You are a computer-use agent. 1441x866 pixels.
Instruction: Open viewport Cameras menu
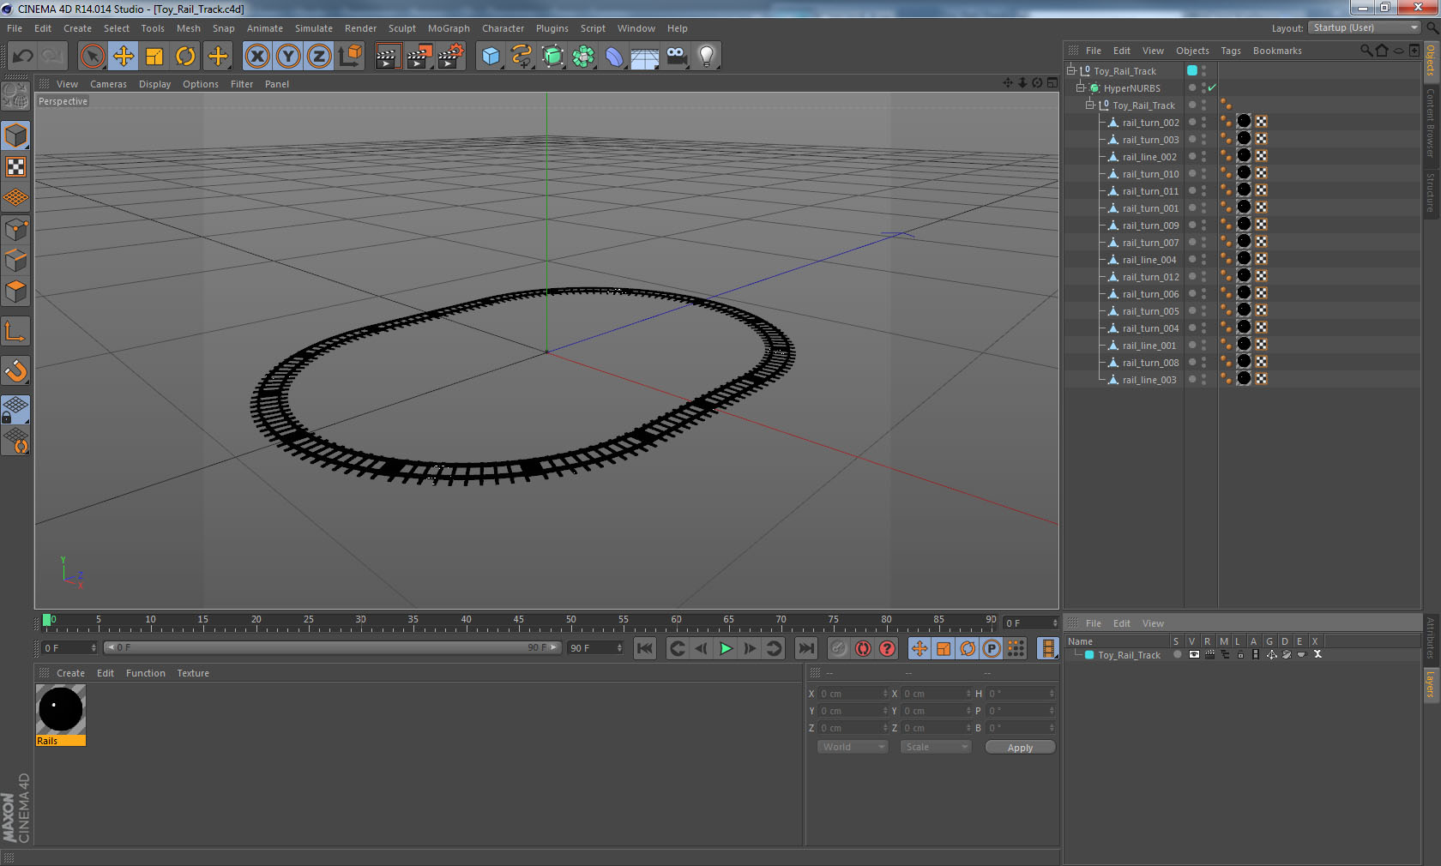pyautogui.click(x=108, y=84)
